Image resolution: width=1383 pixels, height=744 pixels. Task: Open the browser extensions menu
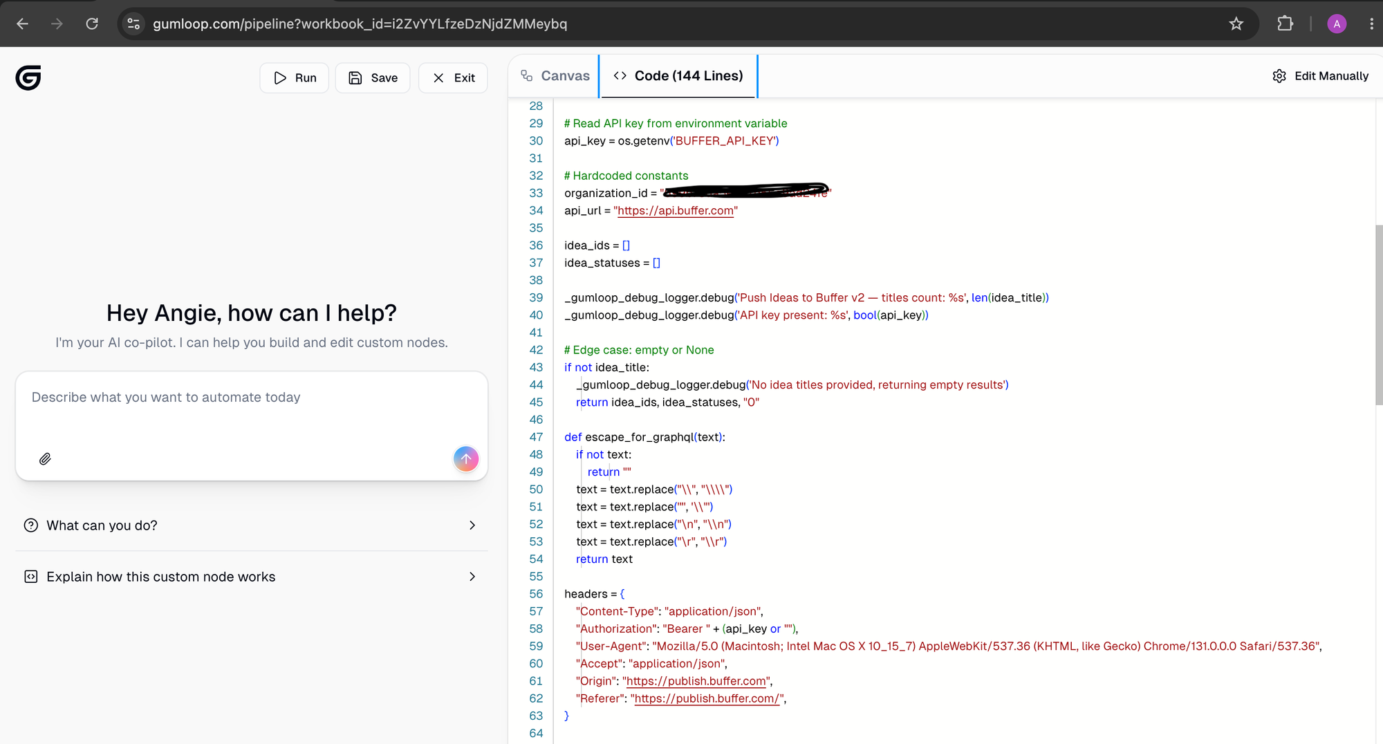1285,24
